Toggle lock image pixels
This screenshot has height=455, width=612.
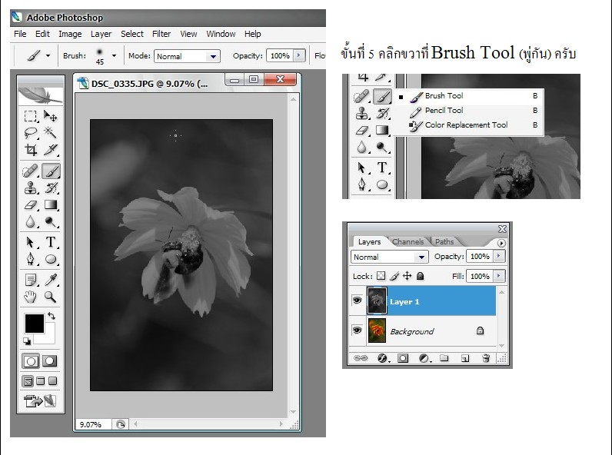click(x=394, y=276)
